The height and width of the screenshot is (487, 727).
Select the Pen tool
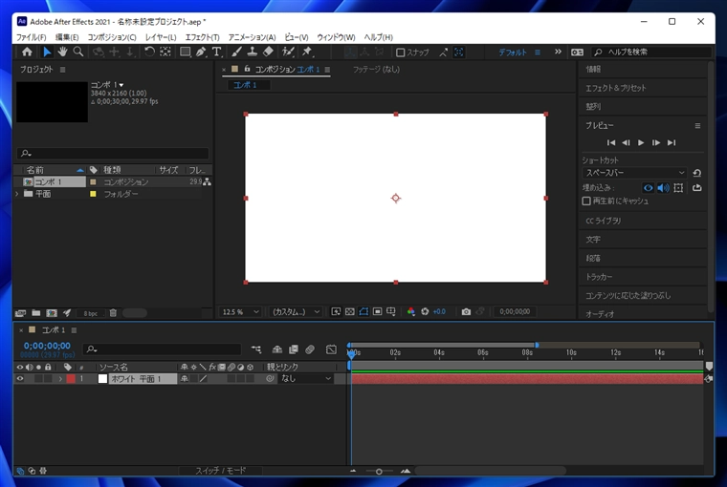click(201, 52)
